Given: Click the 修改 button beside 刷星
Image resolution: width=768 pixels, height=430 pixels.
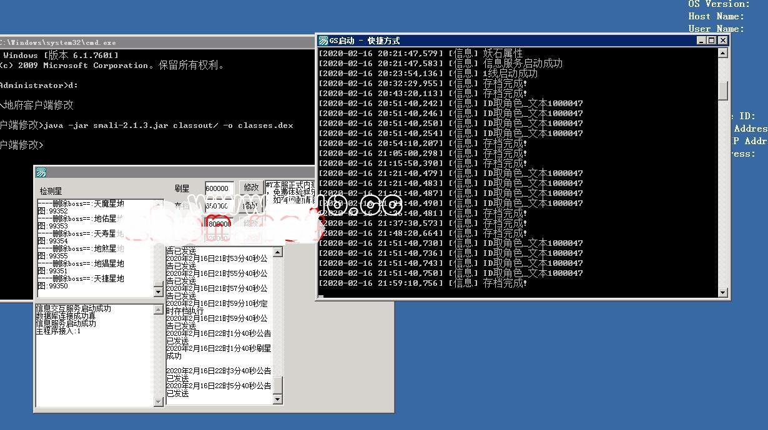Looking at the screenshot, I should (250, 187).
